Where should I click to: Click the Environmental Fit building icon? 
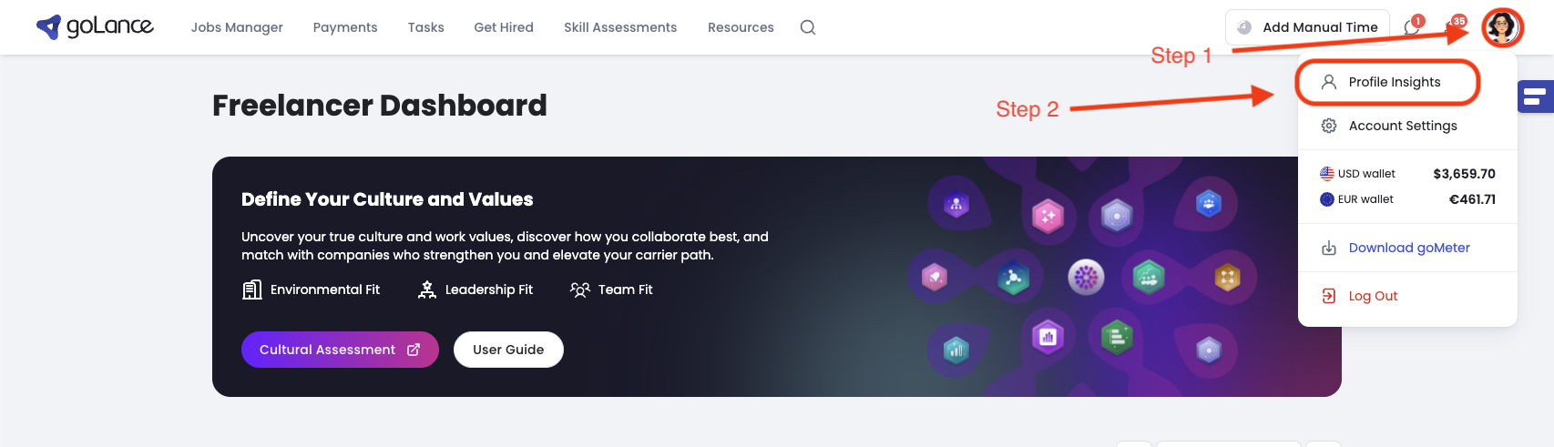tap(252, 290)
